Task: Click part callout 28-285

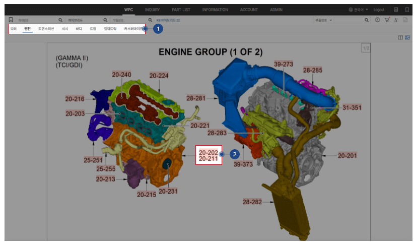Action: tap(313, 71)
